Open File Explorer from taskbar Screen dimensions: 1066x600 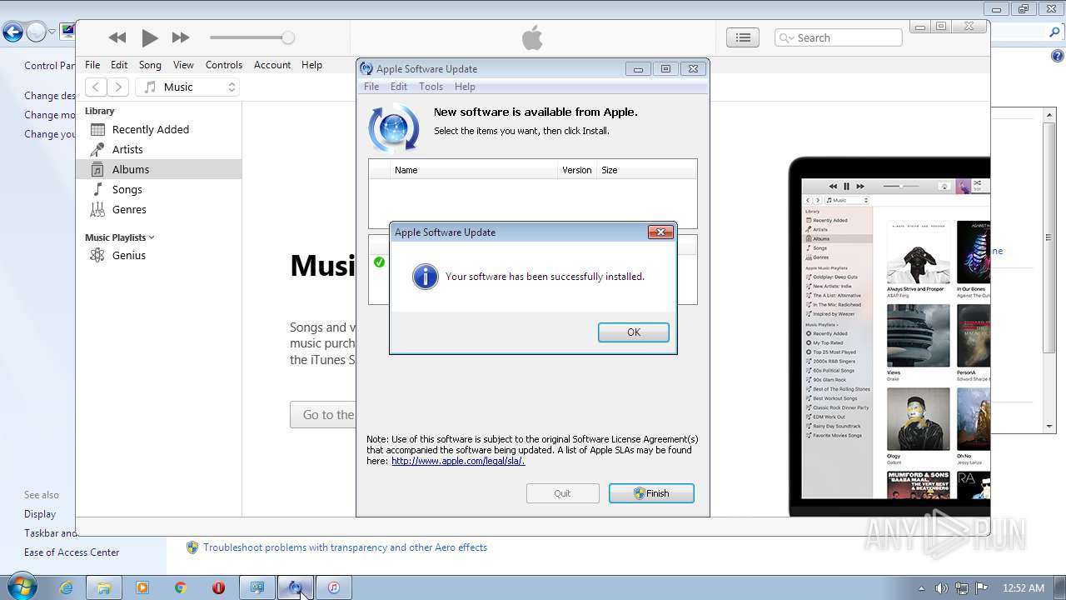click(104, 587)
